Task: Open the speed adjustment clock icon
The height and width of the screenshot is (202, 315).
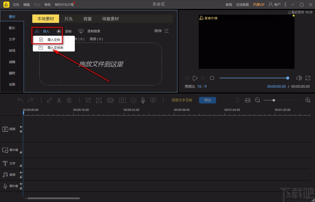Action: (x=133, y=100)
